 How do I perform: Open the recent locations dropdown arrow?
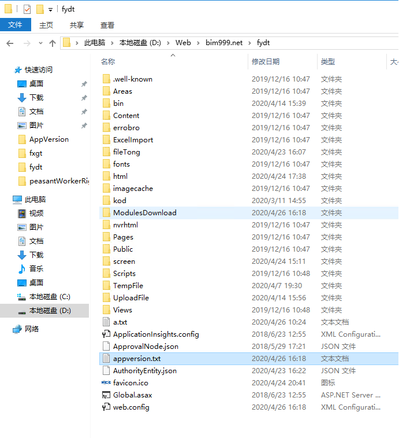[x=40, y=43]
